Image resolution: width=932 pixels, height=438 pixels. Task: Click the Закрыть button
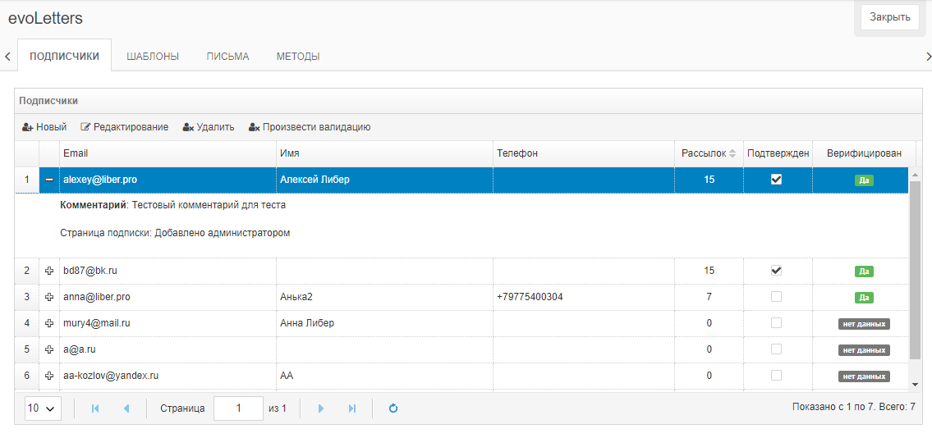pos(890,17)
